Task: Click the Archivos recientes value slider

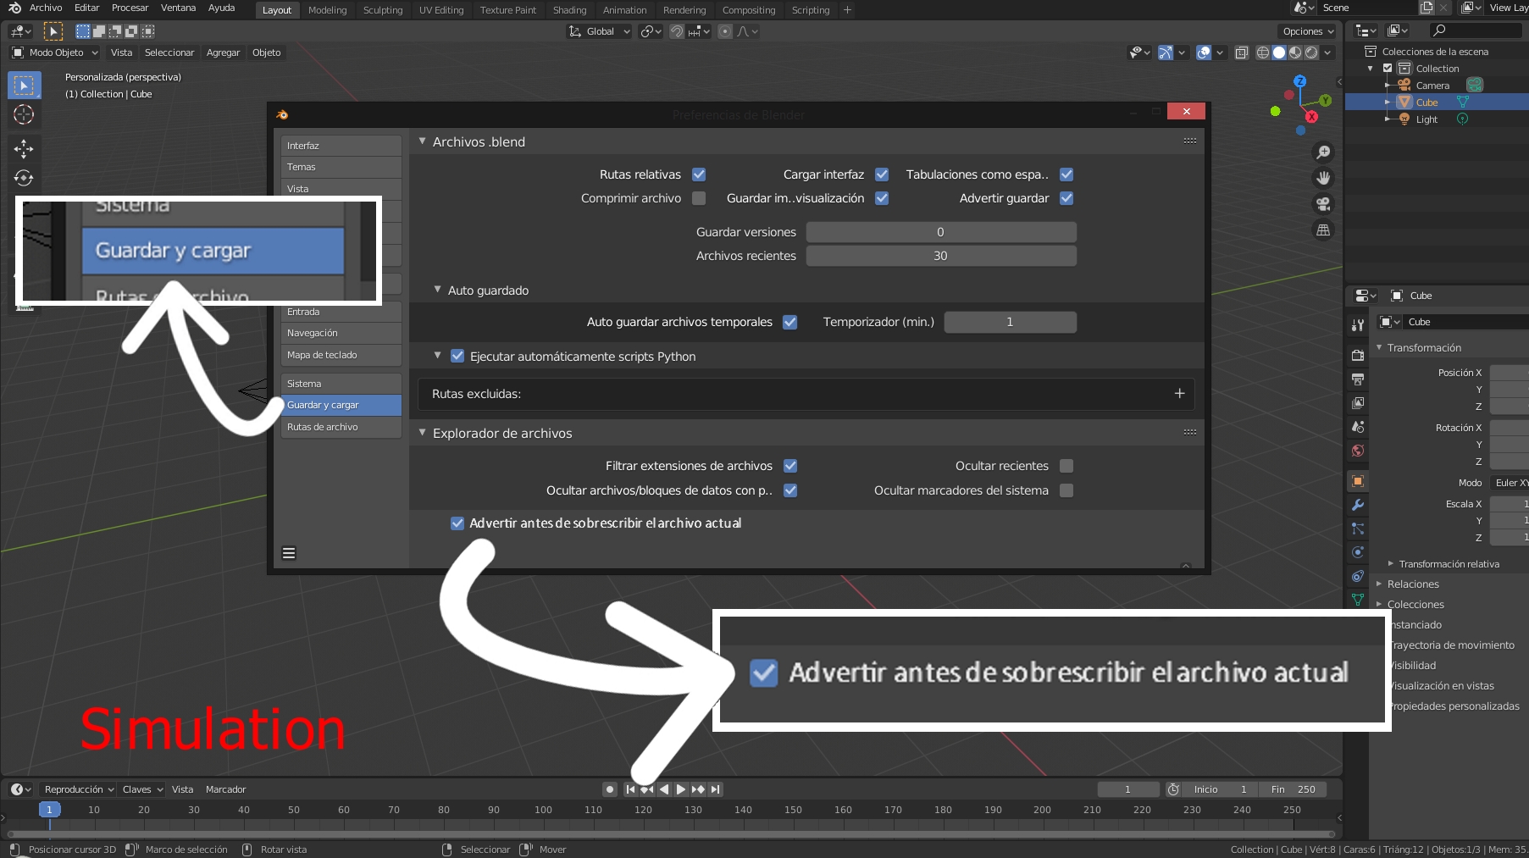Action: (x=940, y=256)
